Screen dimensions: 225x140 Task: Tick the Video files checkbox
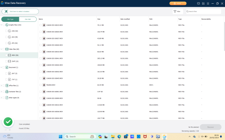(x=4, y=49)
